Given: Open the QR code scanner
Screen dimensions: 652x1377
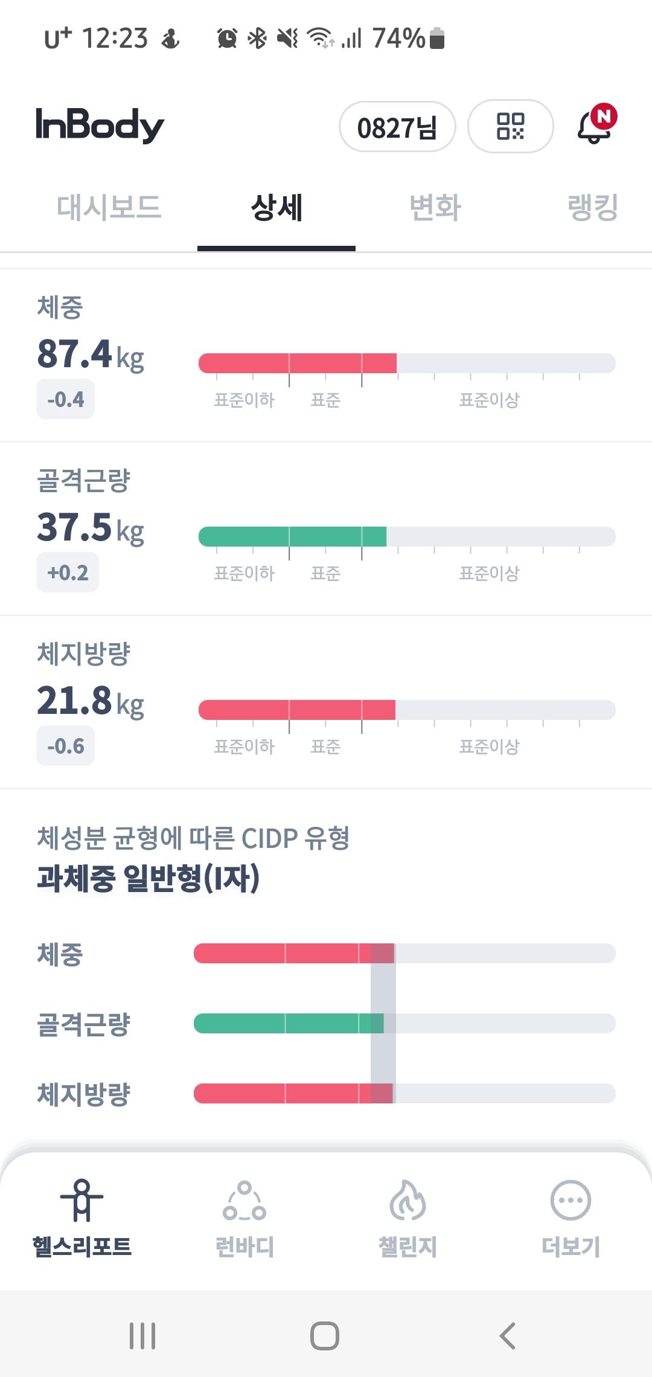Looking at the screenshot, I should (510, 126).
